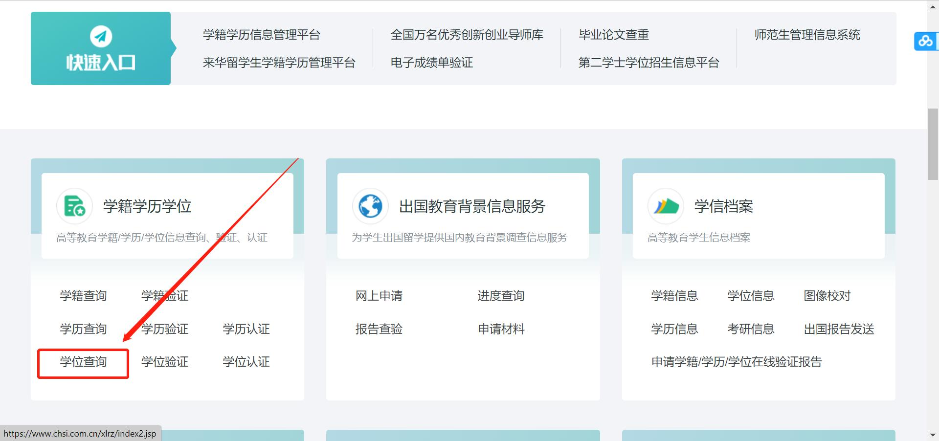Open 报告查验 link
939x441 pixels.
coord(379,329)
